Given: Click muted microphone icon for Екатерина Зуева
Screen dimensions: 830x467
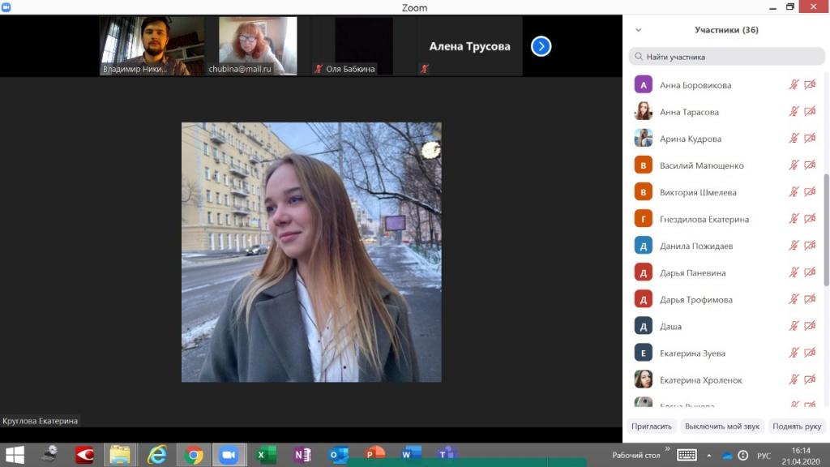Looking at the screenshot, I should click(794, 353).
